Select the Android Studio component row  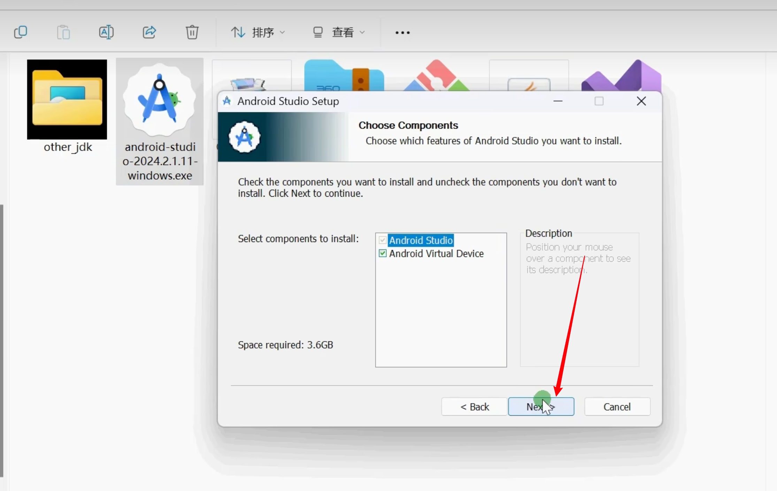tap(421, 240)
